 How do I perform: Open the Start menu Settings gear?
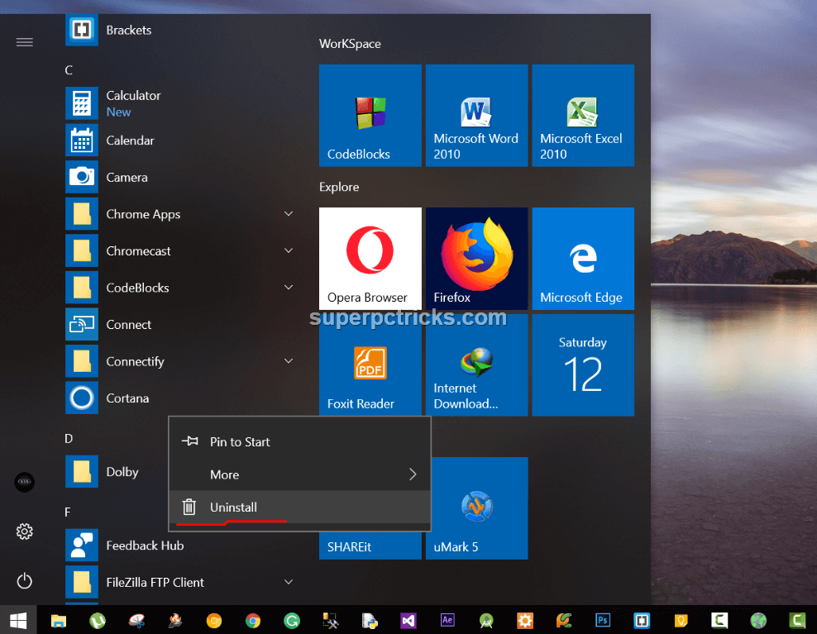25,532
